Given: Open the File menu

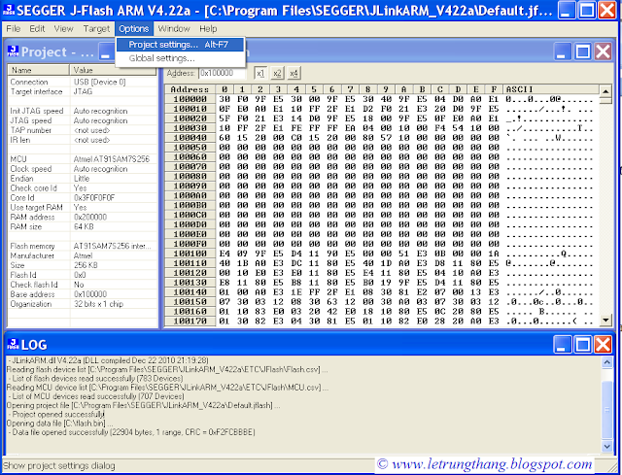Looking at the screenshot, I should [13, 28].
